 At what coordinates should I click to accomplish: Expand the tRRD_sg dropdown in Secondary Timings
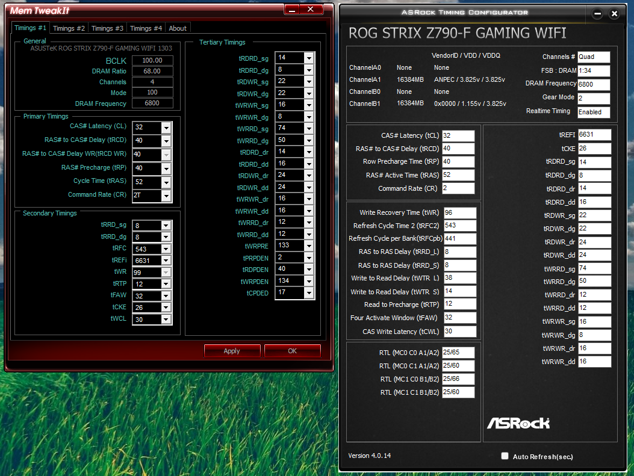pos(166,226)
